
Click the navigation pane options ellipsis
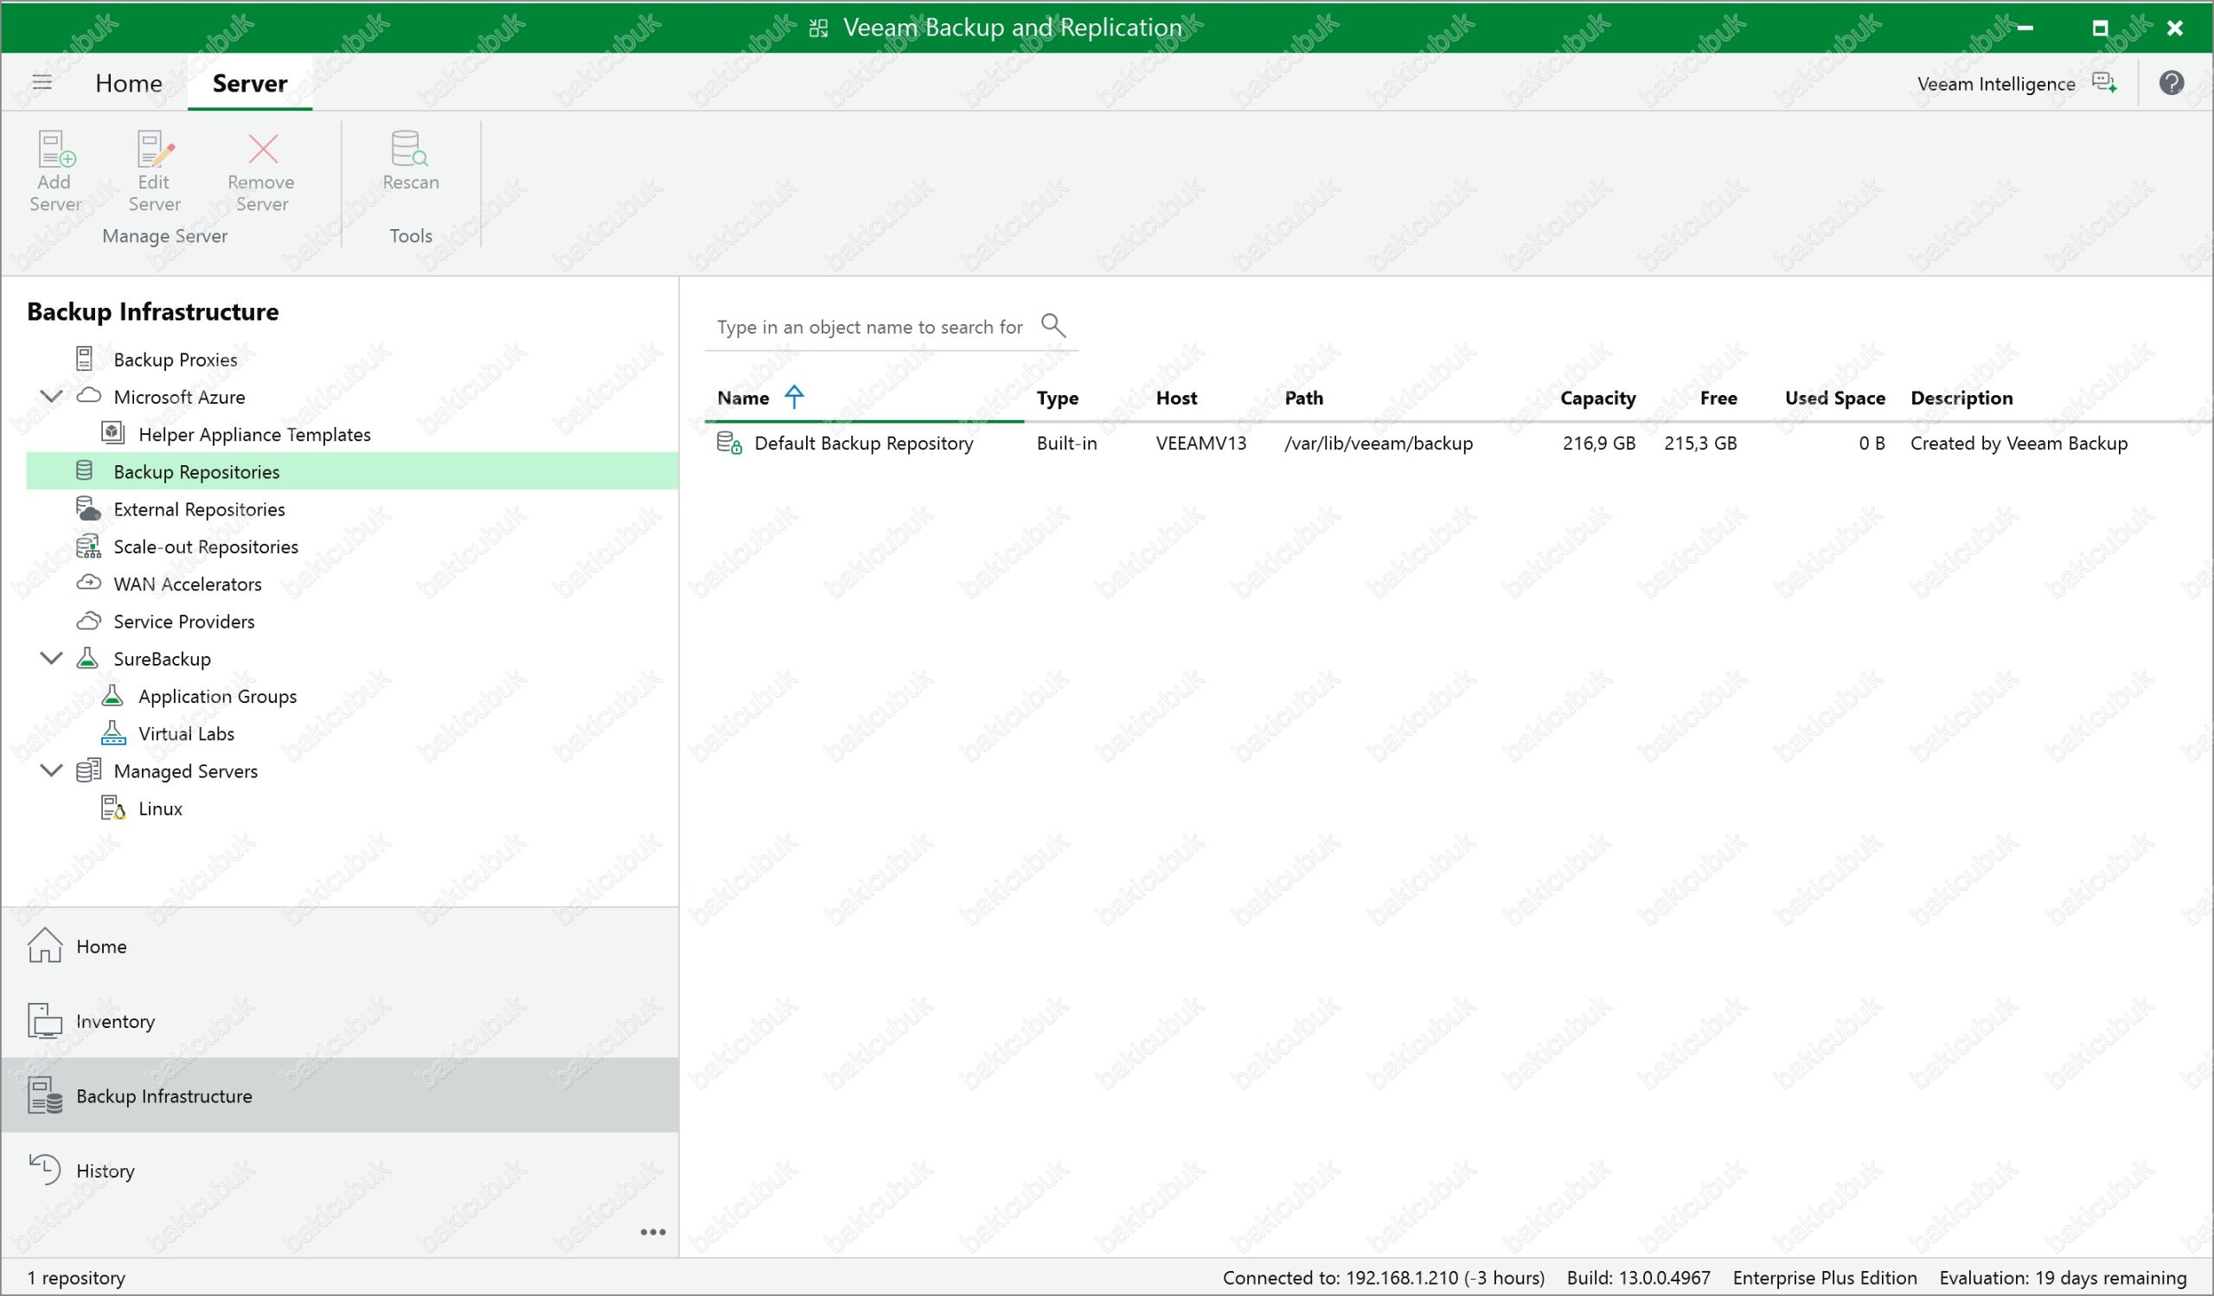653,1232
